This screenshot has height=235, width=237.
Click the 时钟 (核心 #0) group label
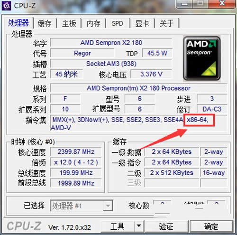pyautogui.click(x=33, y=142)
